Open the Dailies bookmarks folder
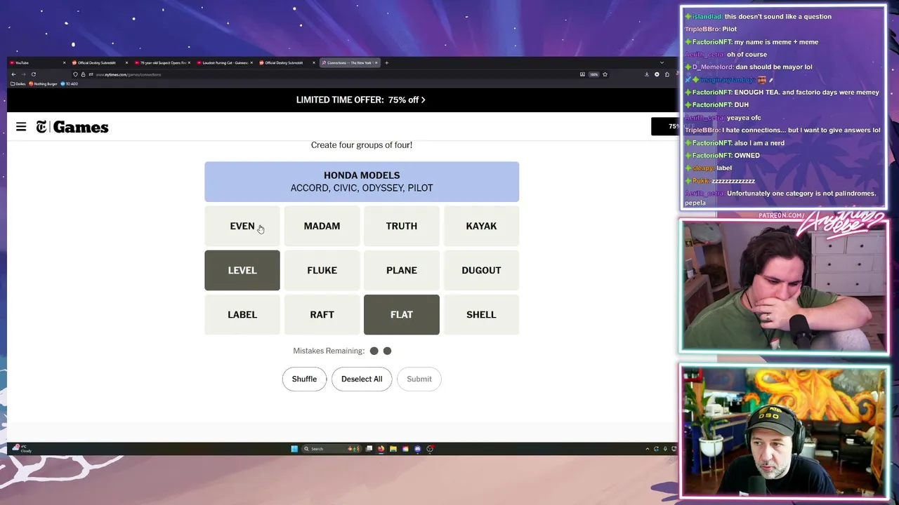The width and height of the screenshot is (899, 505). 18,83
